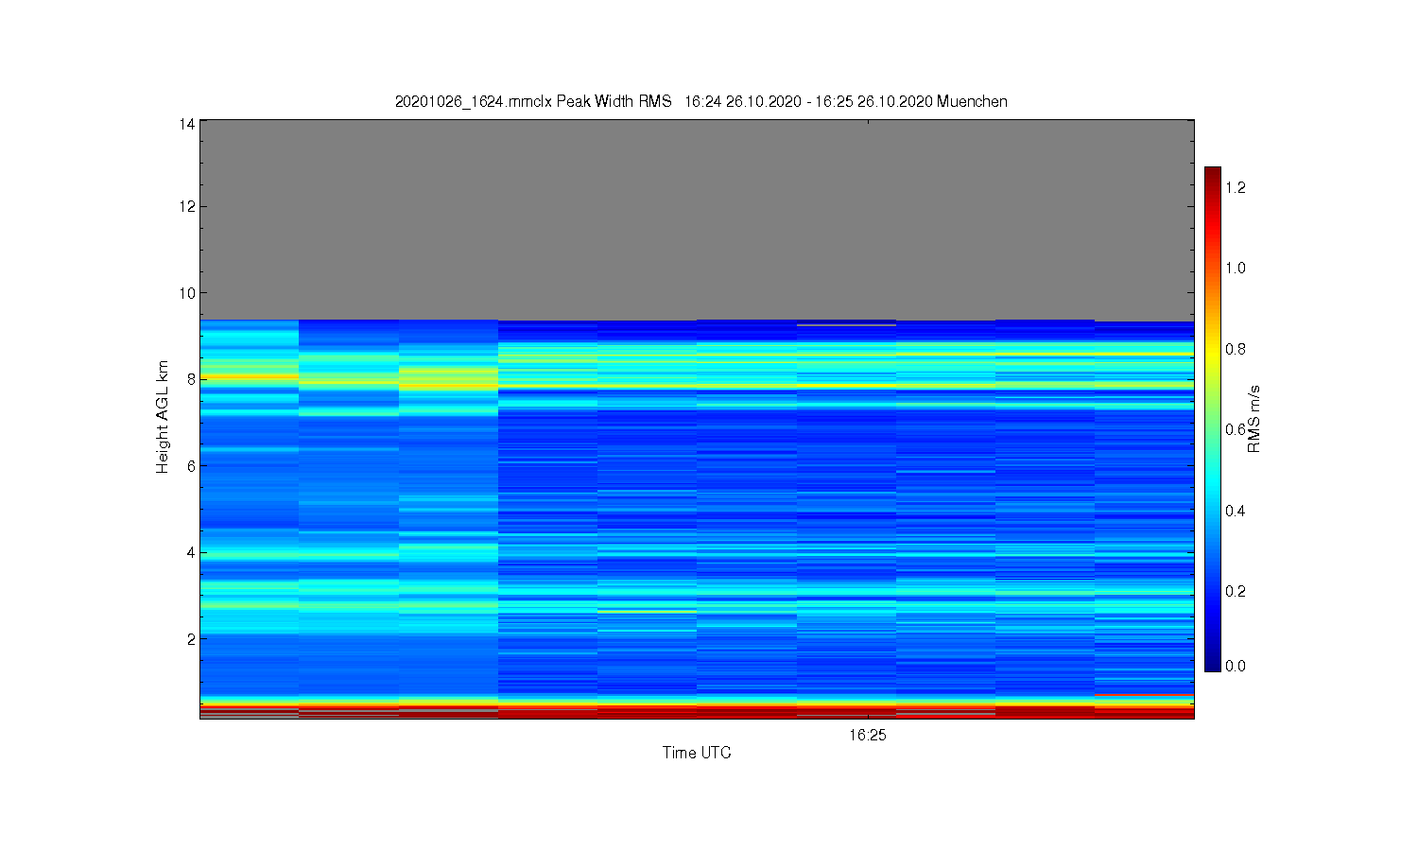
Task: Click the RMS m/s colorbar label
Action: 1254,419
